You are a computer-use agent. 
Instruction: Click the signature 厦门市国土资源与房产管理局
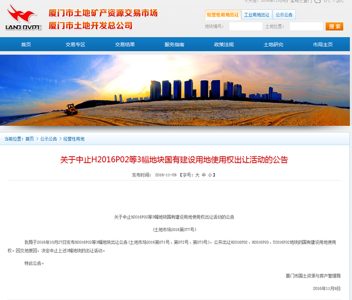click(313, 276)
